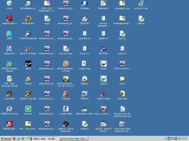This screenshot has height=141, width=189.
Task: Launch ImgBurn shortcut
Action: click(x=85, y=80)
